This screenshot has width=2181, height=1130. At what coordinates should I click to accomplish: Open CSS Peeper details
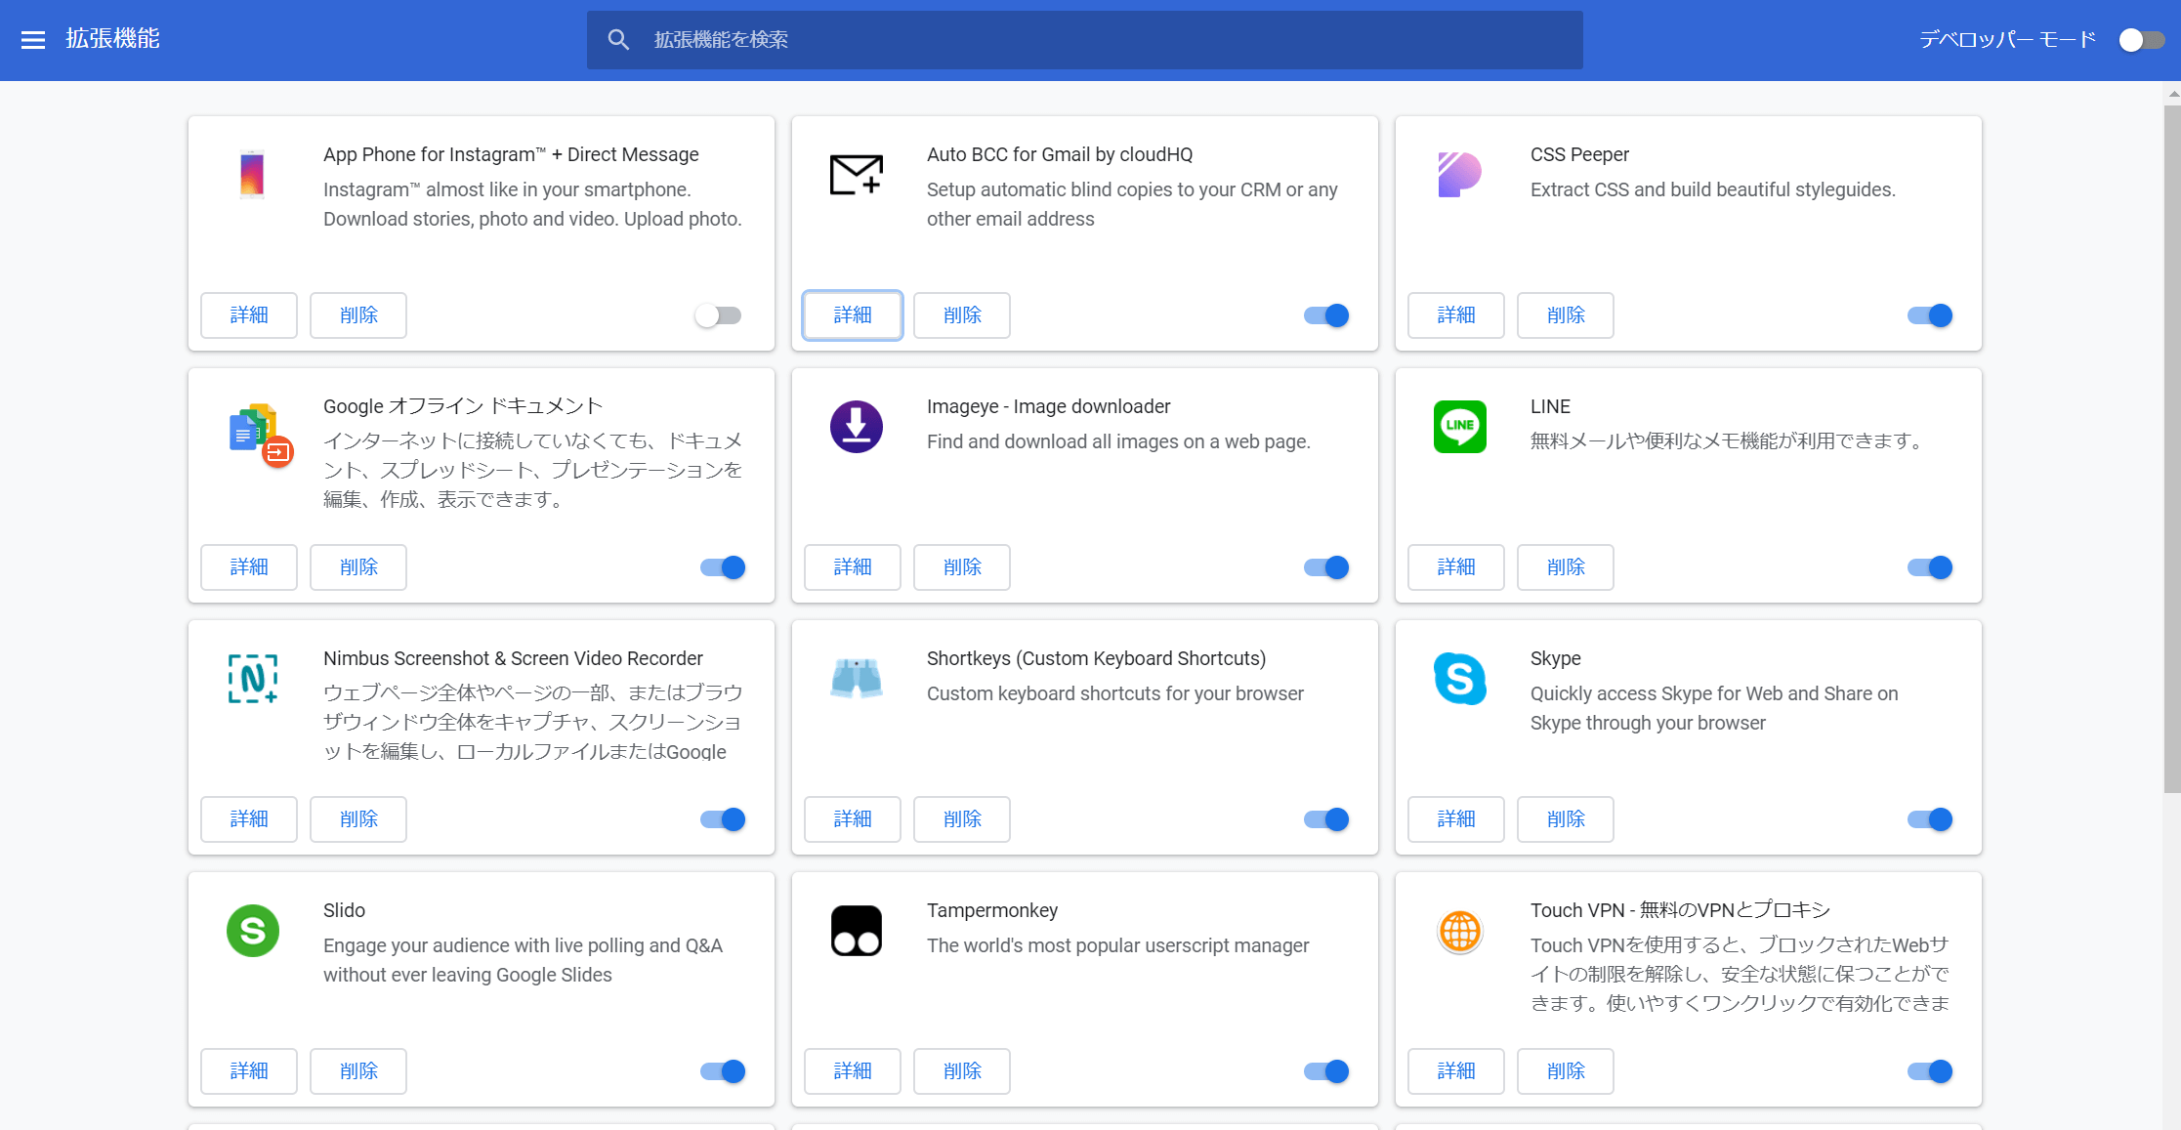tap(1456, 315)
